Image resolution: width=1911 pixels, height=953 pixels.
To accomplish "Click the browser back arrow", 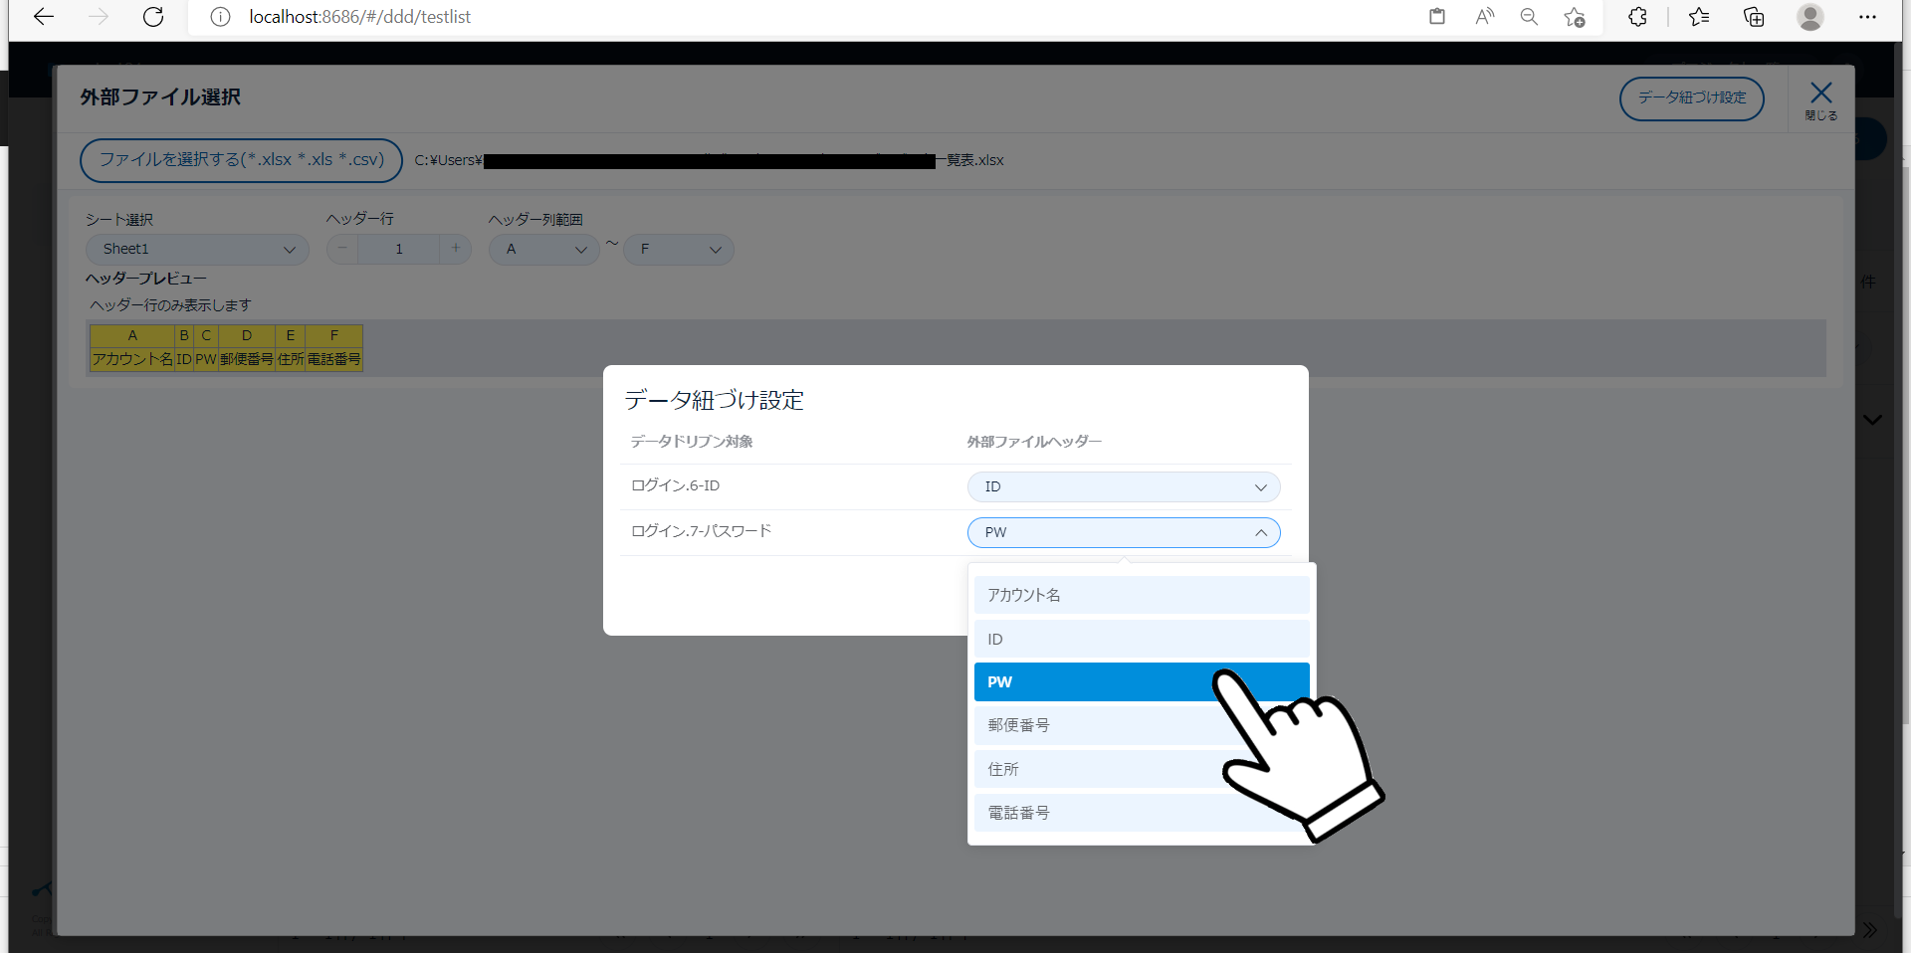I will 44,17.
